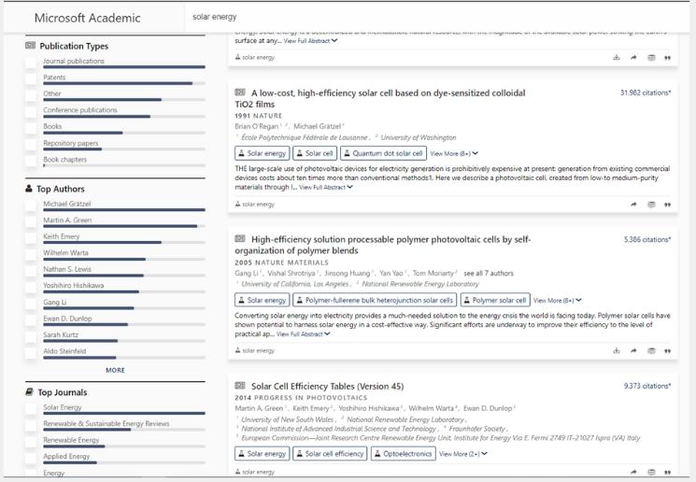Open author Brian O'Regan's profile link
The height and width of the screenshot is (482, 696).
click(257, 126)
